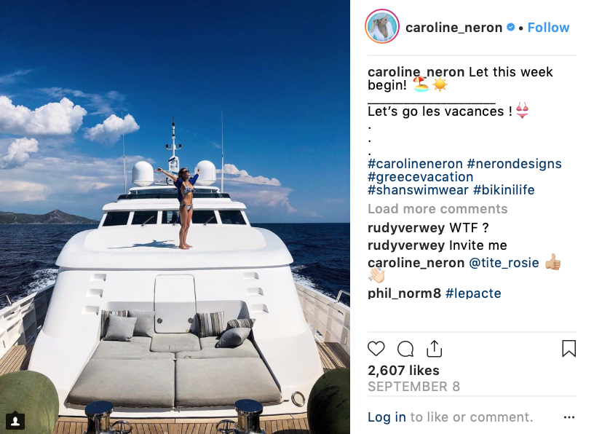Follow caroline_neron

coord(548,27)
